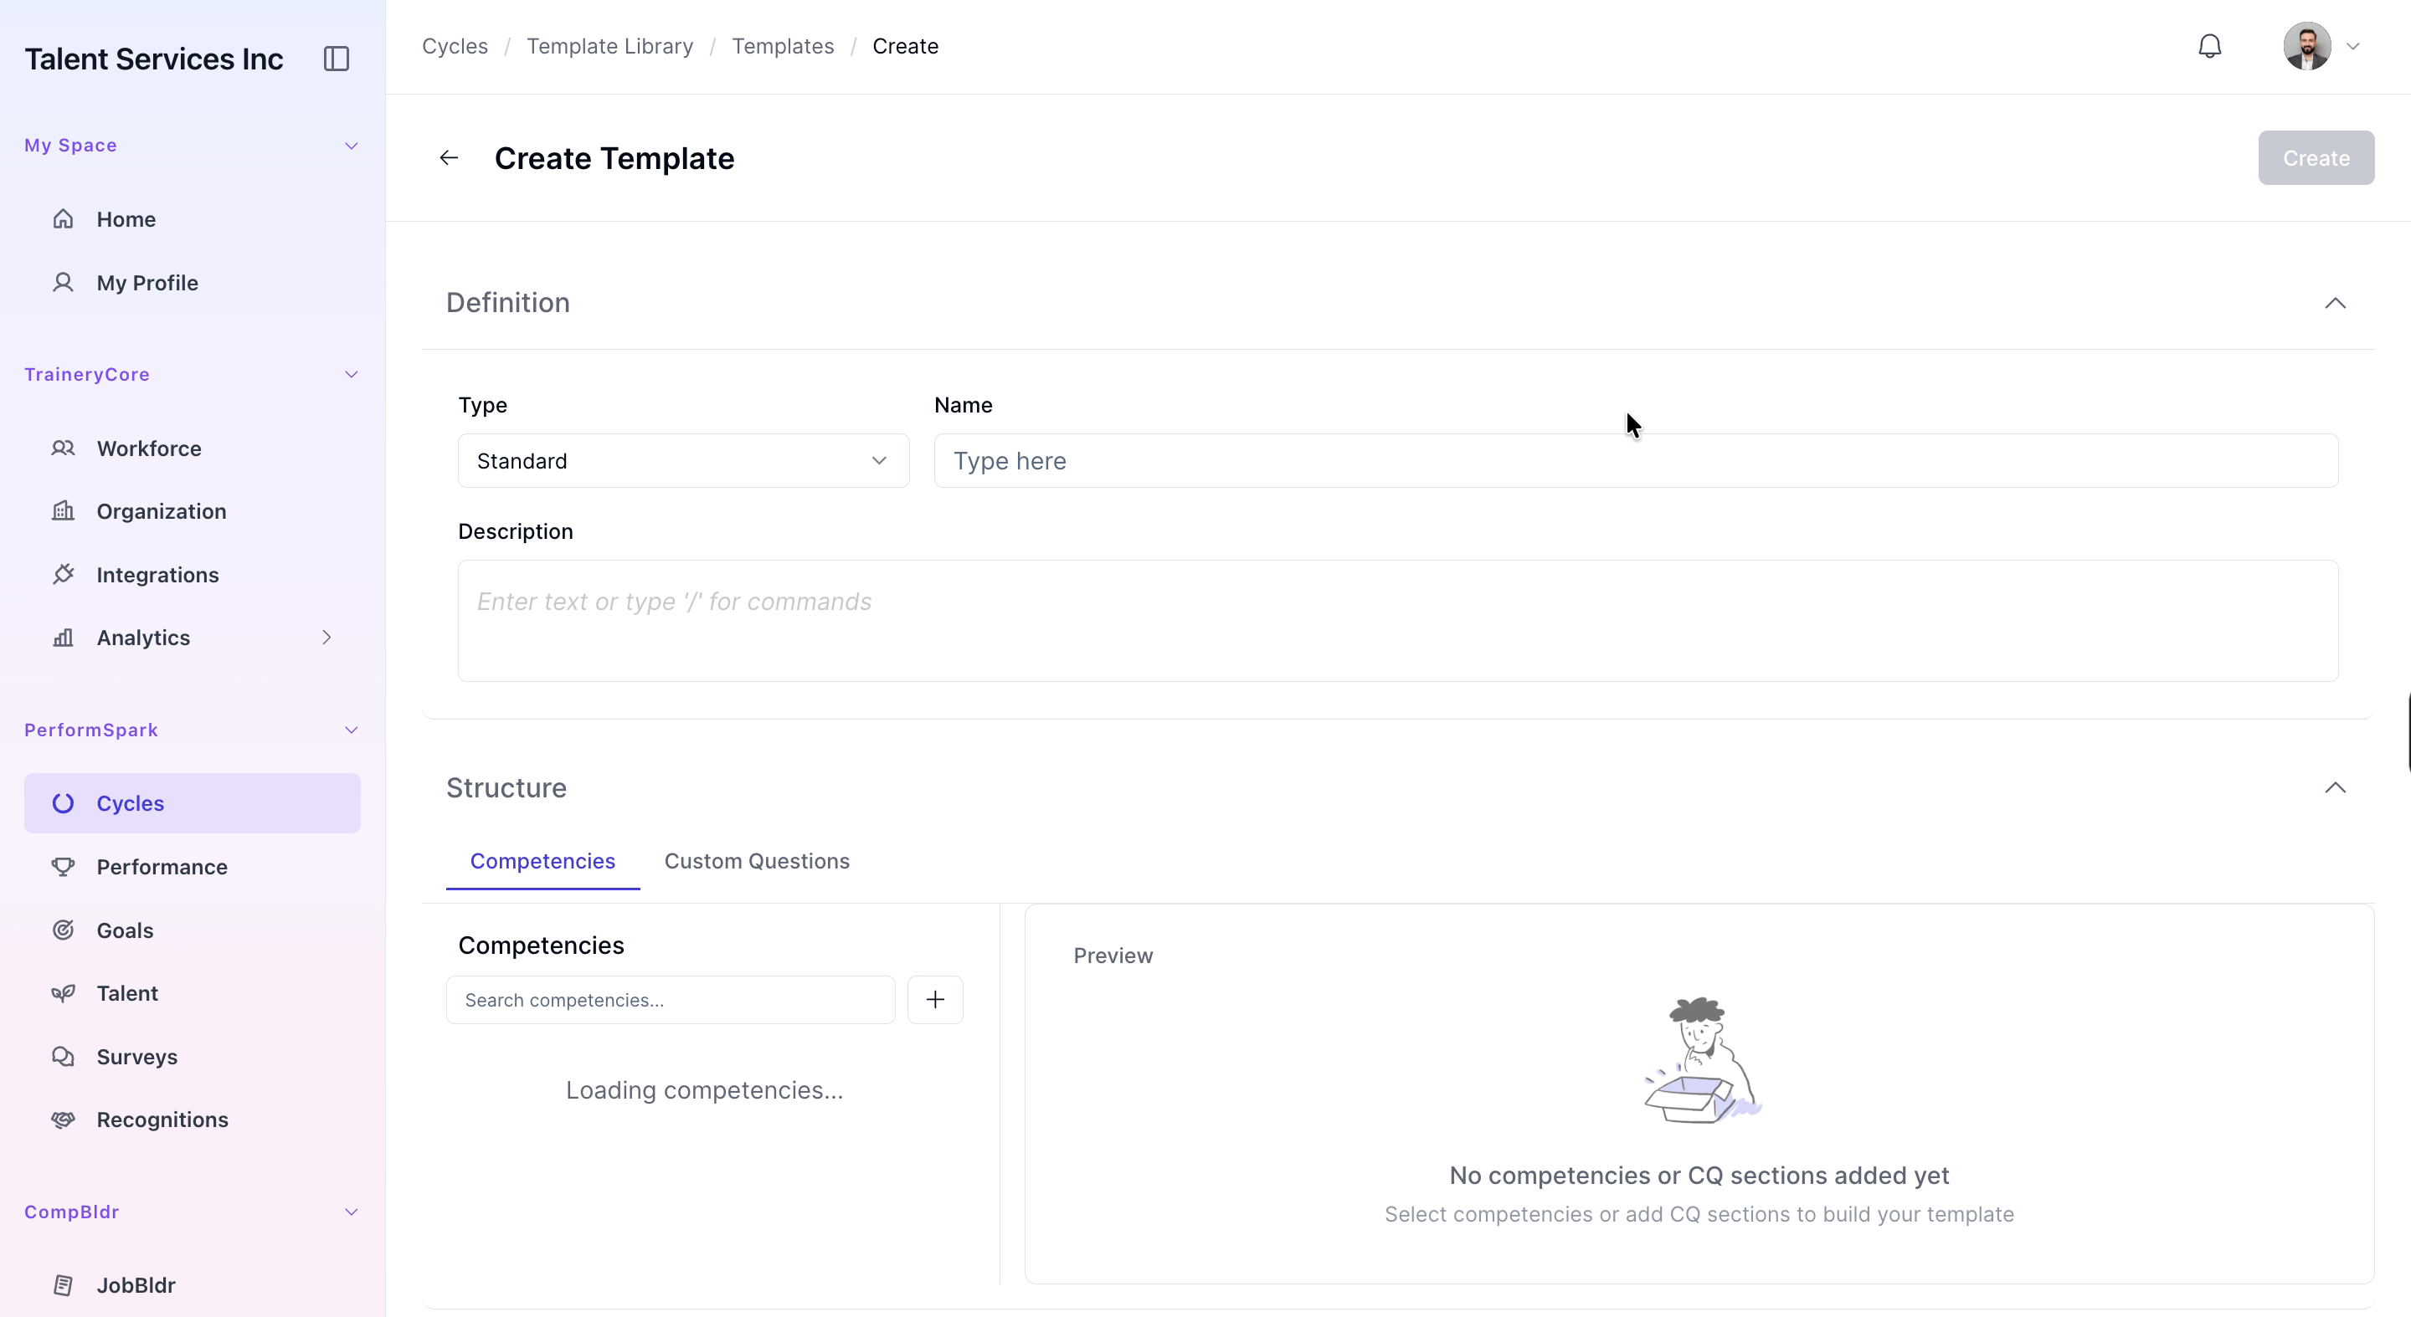
Task: Click the Create button
Action: (x=2316, y=158)
